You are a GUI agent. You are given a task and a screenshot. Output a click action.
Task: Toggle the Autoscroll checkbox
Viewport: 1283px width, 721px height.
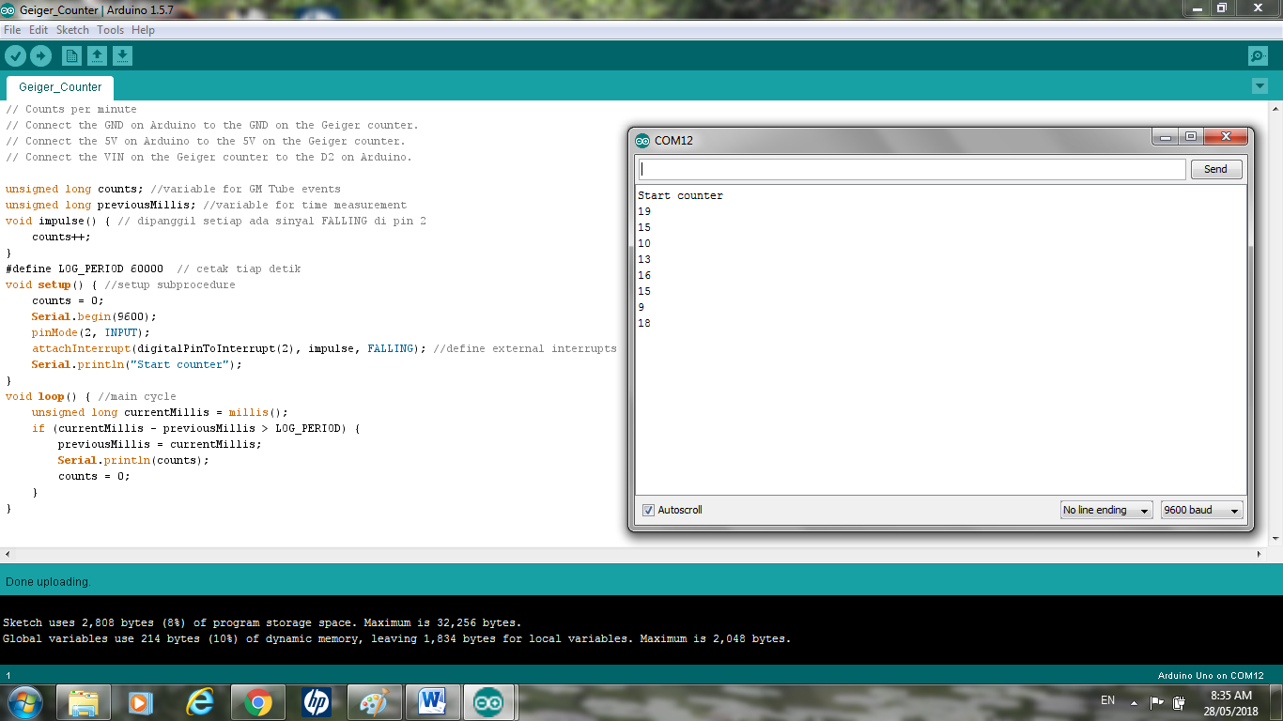[x=648, y=510]
